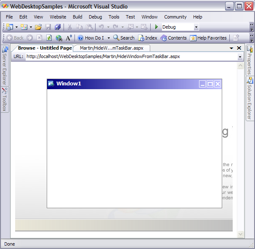Open the active files list dropdown
The image size is (255, 249).
[231, 48]
